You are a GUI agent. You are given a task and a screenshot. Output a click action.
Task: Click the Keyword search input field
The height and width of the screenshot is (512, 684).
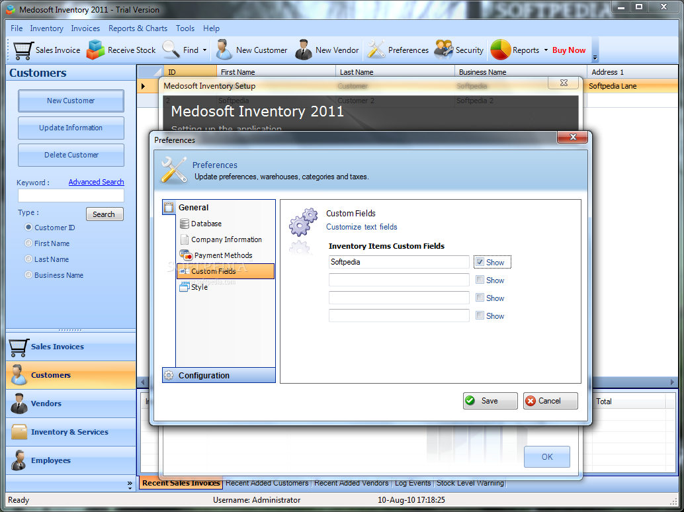tap(71, 195)
